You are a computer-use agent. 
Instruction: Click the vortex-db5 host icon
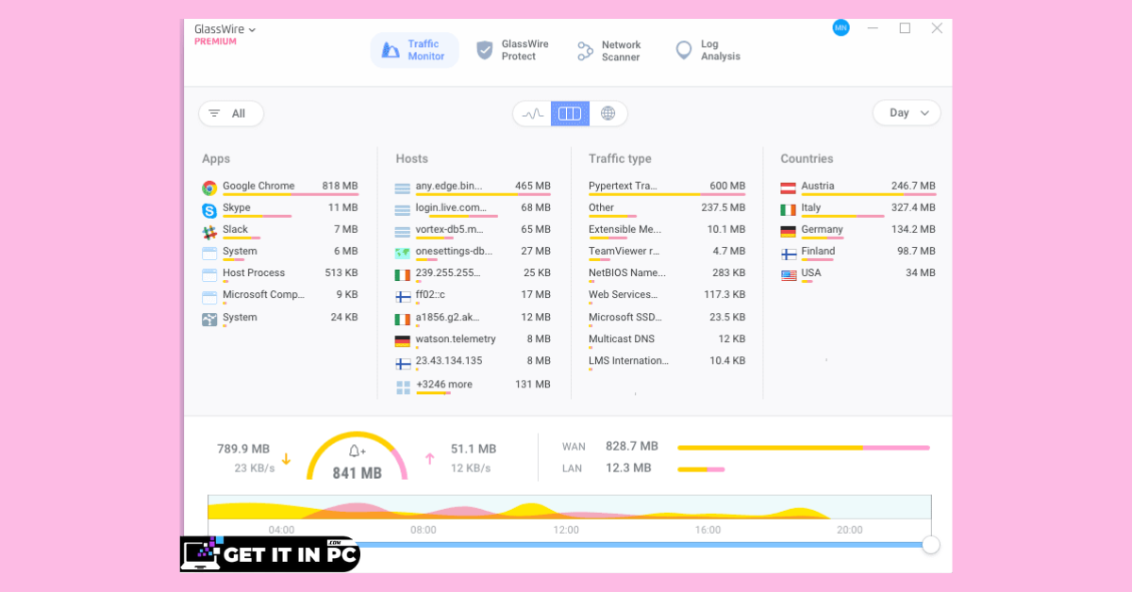tap(403, 231)
